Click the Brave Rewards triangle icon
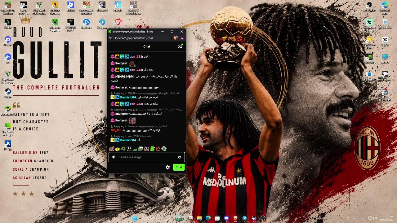 [x=182, y=38]
